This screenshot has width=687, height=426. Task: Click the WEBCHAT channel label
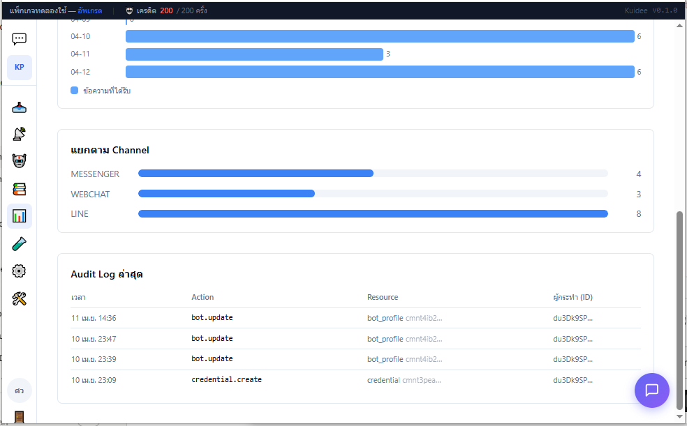point(90,195)
